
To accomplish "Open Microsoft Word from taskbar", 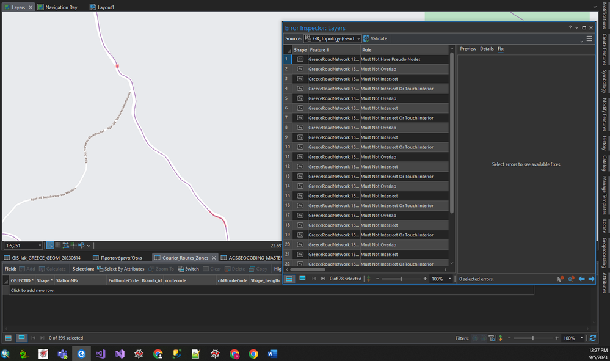I will (x=272, y=354).
